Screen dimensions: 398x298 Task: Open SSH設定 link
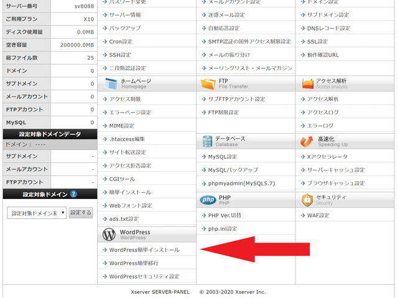(120, 55)
